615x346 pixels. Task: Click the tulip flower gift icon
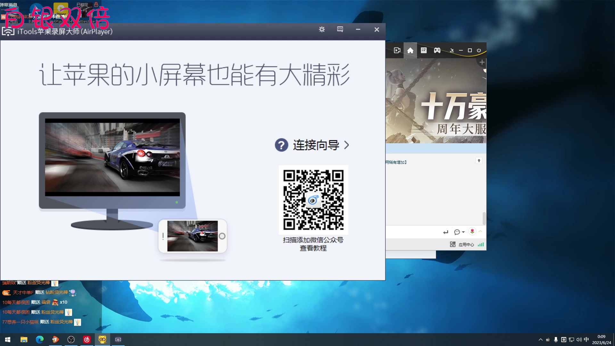tap(472, 231)
